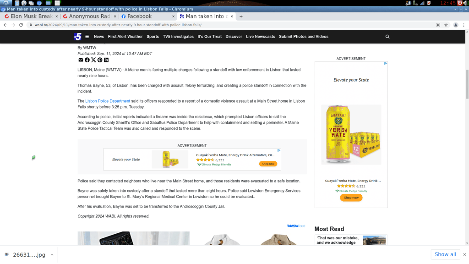Open the hamburger navigation menu

click(x=87, y=37)
